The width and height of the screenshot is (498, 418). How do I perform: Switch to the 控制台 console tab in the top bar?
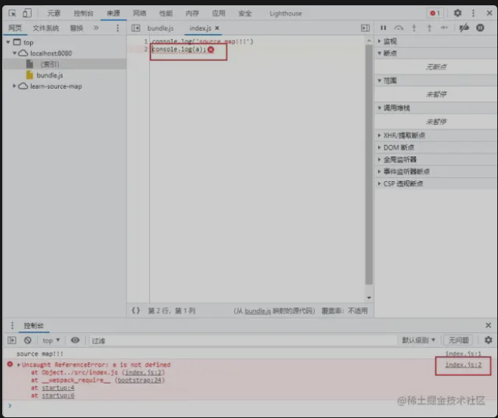[84, 14]
